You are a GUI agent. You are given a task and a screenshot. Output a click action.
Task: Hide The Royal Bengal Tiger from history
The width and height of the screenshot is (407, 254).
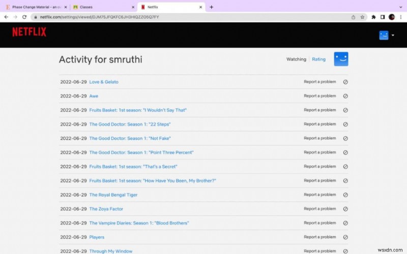pos(345,195)
